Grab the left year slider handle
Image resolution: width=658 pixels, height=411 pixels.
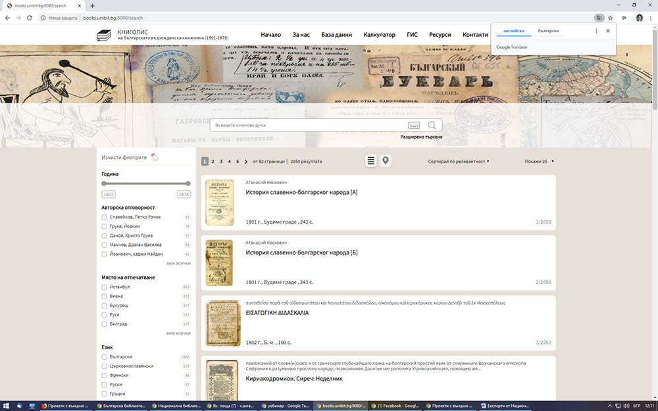[x=104, y=183]
